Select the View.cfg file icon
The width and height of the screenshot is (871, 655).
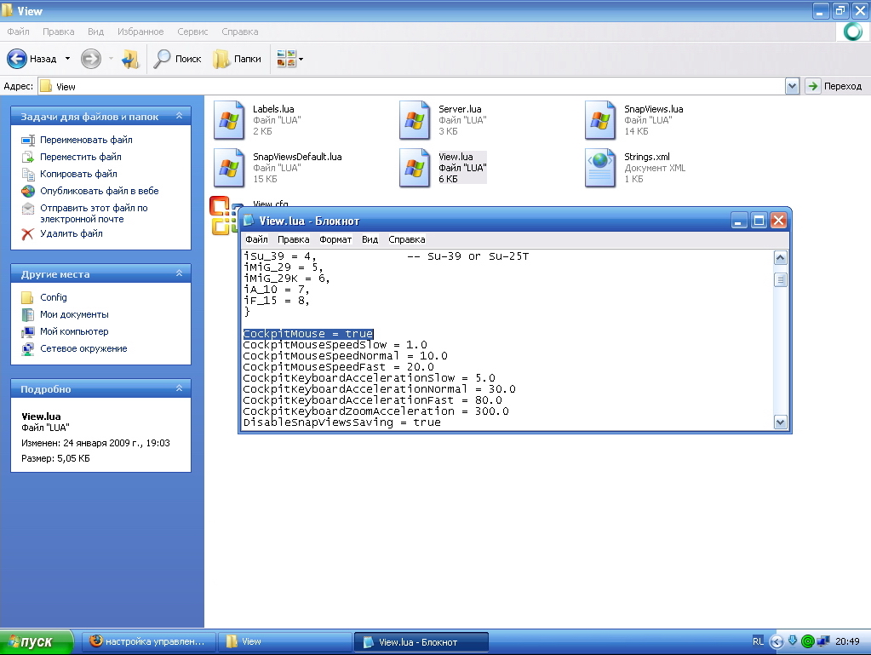tap(223, 215)
